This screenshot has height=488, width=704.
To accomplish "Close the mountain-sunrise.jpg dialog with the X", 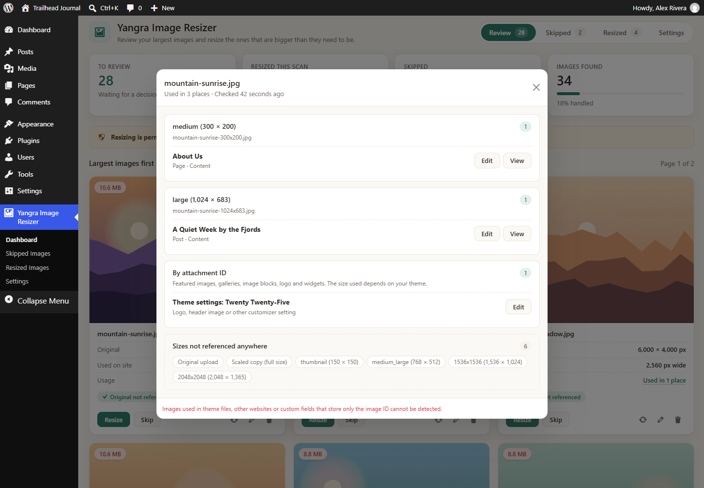I will point(536,87).
